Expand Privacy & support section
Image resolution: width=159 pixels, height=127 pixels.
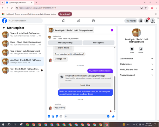click(x=136, y=75)
